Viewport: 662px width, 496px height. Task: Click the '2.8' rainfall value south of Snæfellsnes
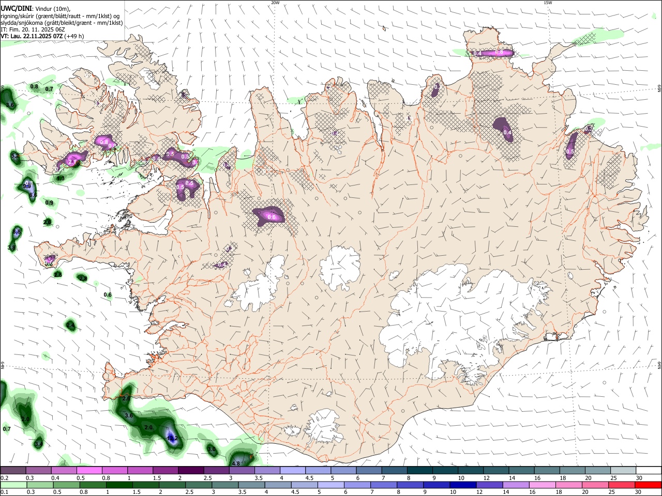click(x=83, y=278)
